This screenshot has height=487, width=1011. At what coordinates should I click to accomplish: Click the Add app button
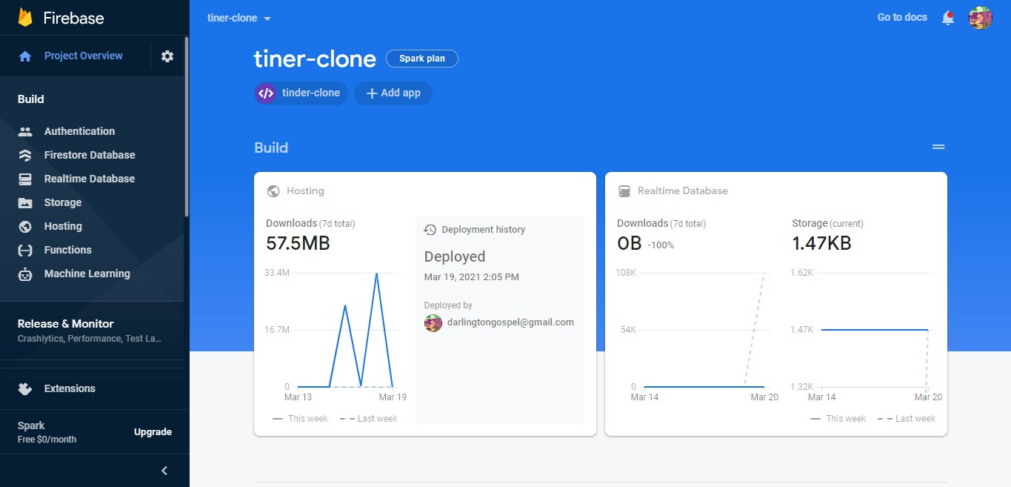(x=393, y=93)
